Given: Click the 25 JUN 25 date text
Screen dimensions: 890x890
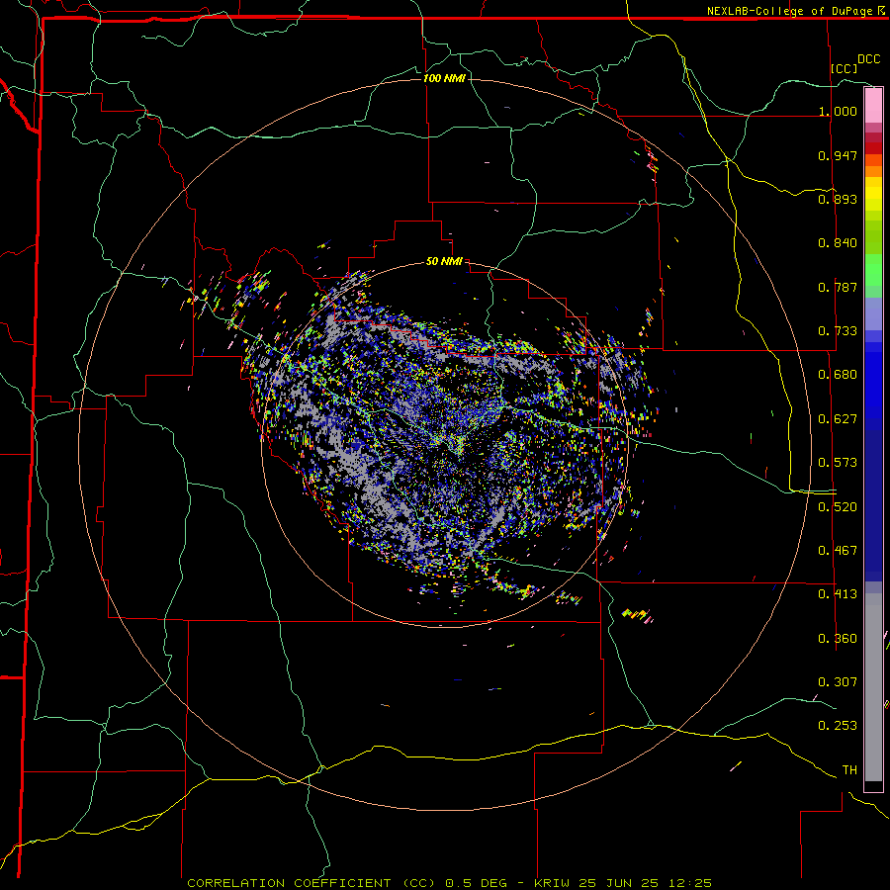Looking at the screenshot, I should click(619, 883).
